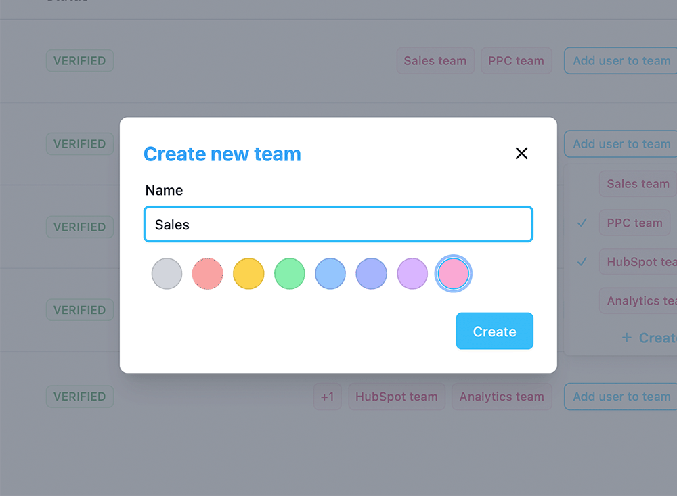The width and height of the screenshot is (677, 496).
Task: Pick the light blue color swatch
Action: [330, 273]
